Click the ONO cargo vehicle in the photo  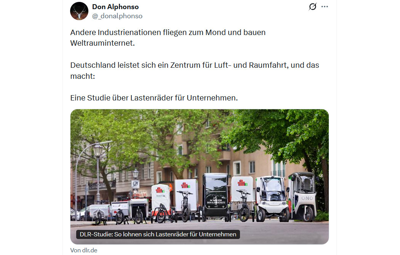(x=303, y=196)
